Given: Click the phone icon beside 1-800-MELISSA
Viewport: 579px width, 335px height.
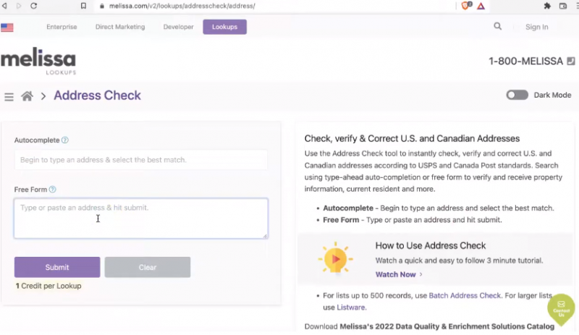Looking at the screenshot, I should point(571,62).
